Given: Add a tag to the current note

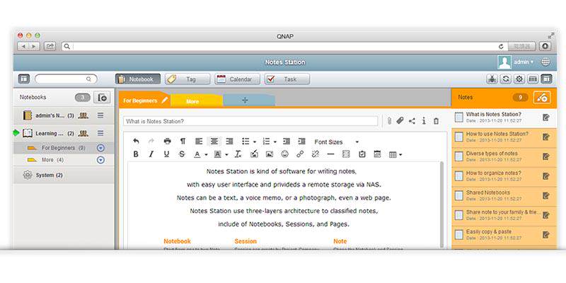Looking at the screenshot, I should 400,121.
